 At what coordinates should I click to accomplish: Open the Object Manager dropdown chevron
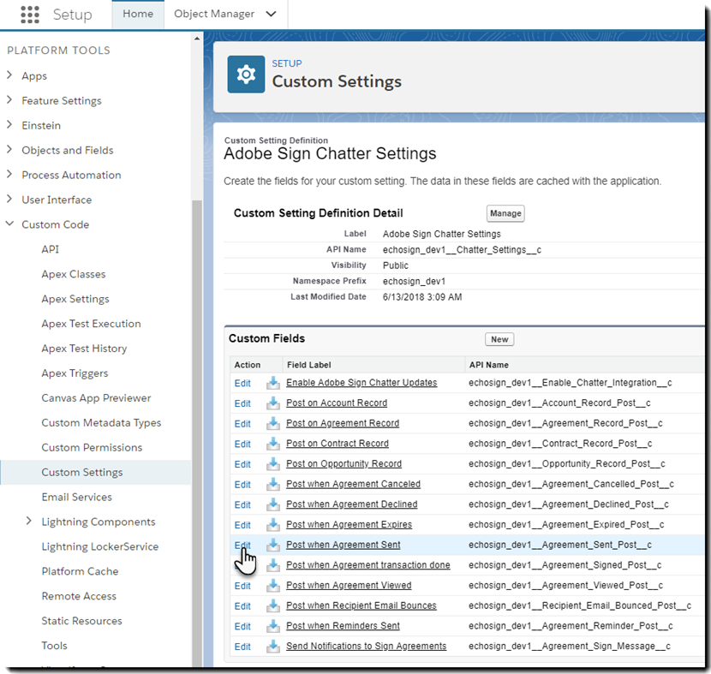[272, 15]
